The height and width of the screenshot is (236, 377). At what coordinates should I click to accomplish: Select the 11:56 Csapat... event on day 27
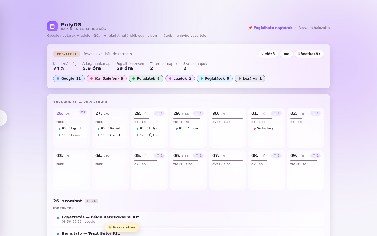coord(110,135)
